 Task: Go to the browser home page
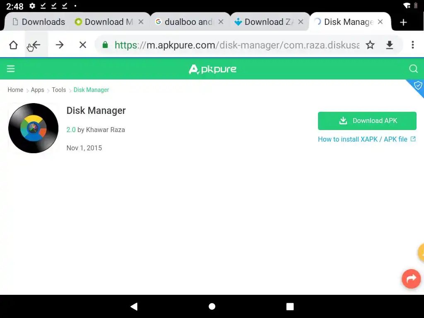13,45
